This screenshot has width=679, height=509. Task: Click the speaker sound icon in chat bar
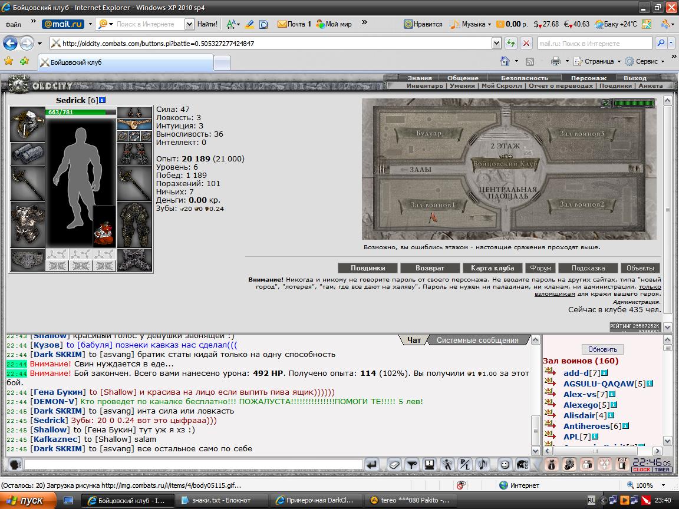click(482, 464)
